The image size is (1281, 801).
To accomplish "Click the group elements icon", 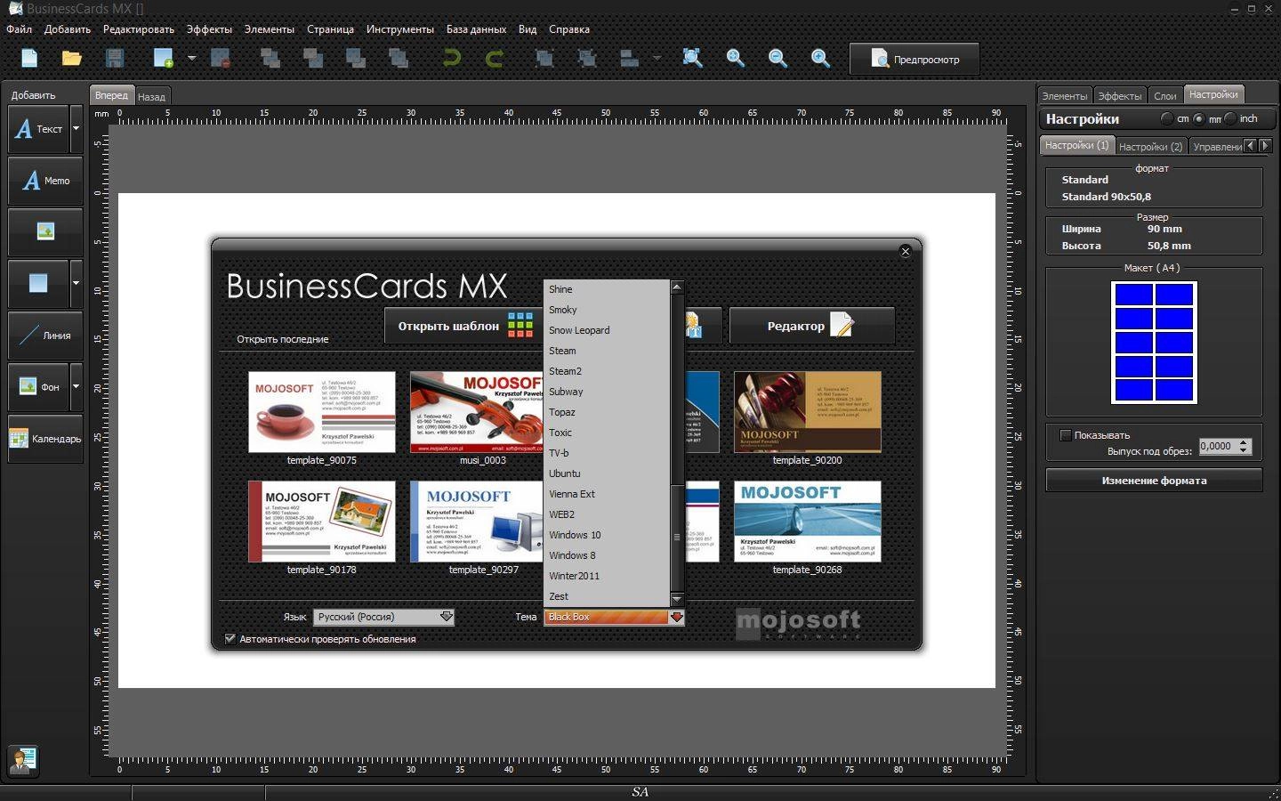I will [544, 59].
